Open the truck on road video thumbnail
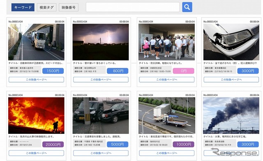The image size is (263, 161). tap(36, 42)
